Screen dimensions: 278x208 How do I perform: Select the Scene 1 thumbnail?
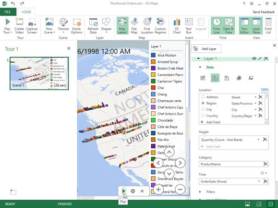(x=39, y=73)
